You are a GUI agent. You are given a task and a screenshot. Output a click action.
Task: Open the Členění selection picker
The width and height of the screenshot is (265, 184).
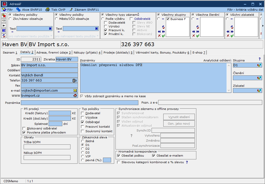tap(259, 78)
